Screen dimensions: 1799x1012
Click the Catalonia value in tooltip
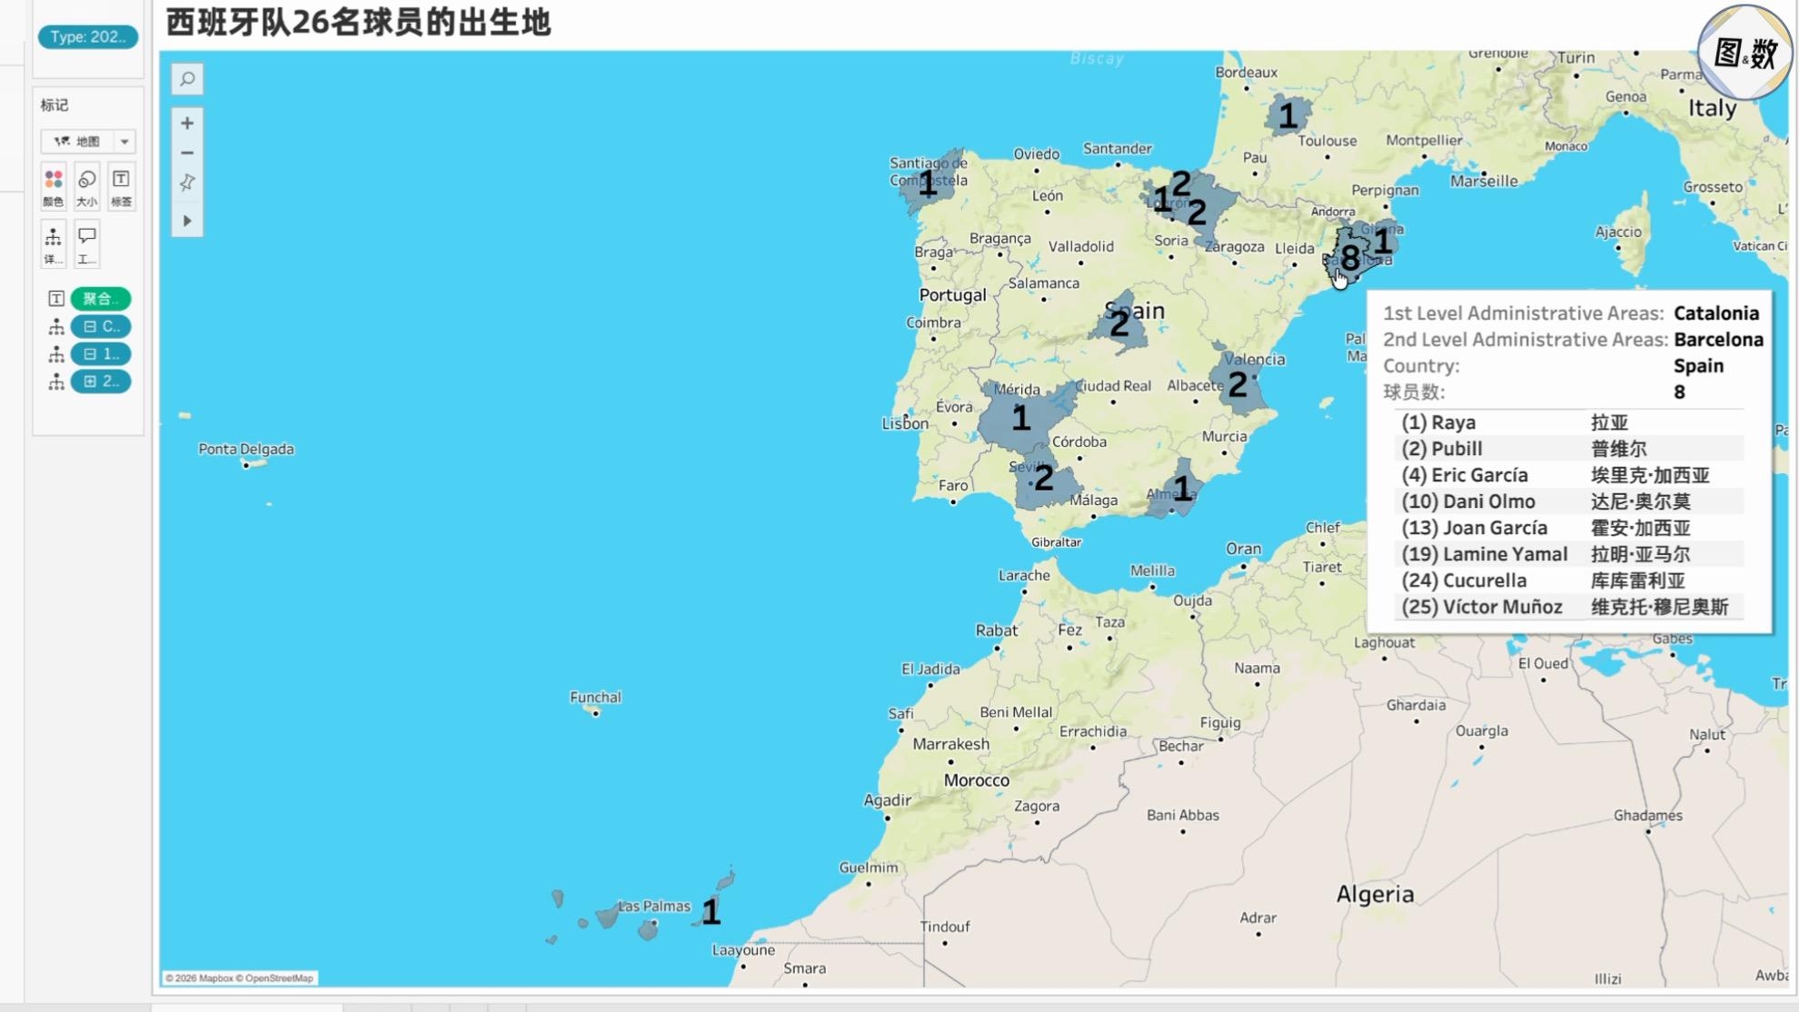click(x=1716, y=313)
